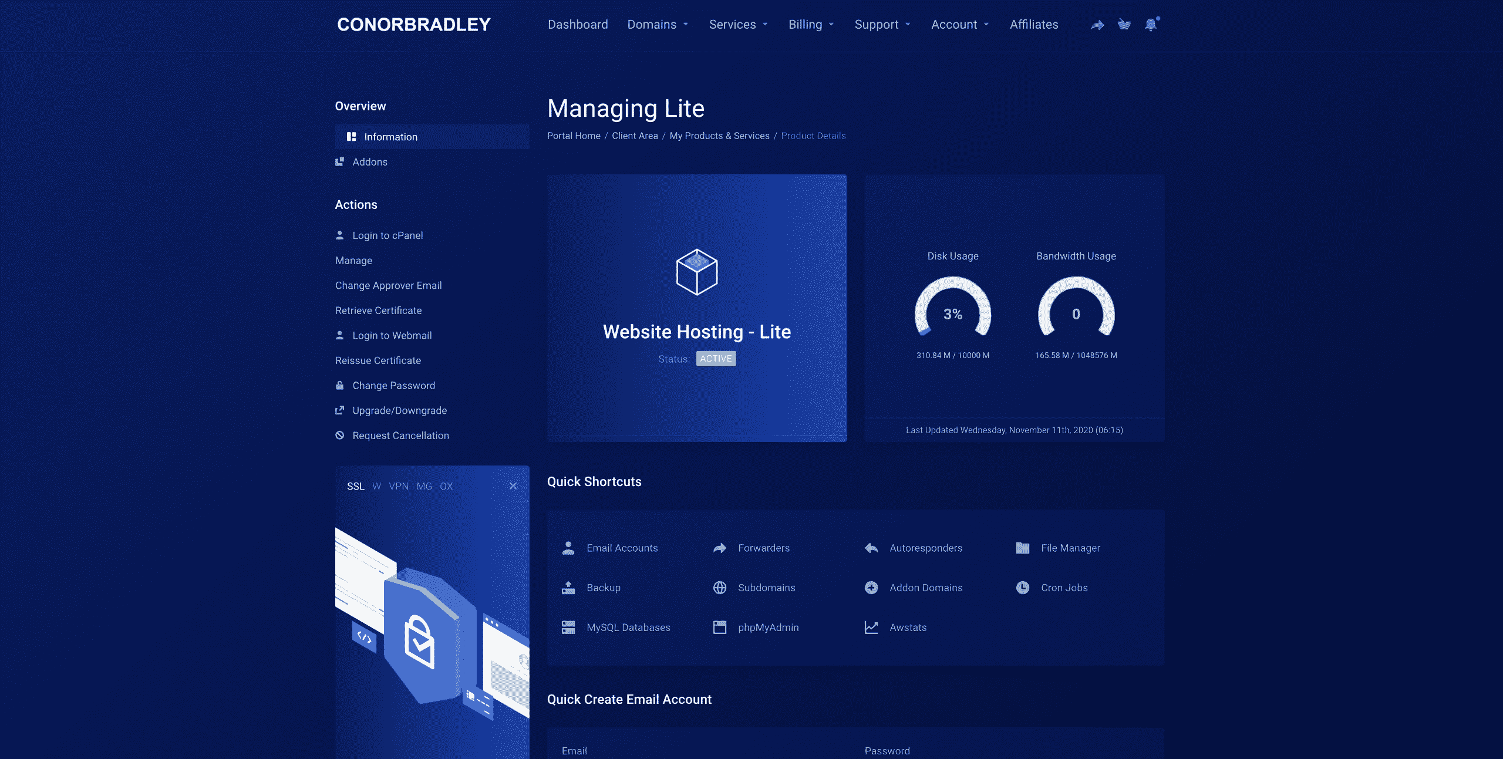This screenshot has height=759, width=1503.
Task: Click Retrieve Certificate action
Action: [378, 311]
